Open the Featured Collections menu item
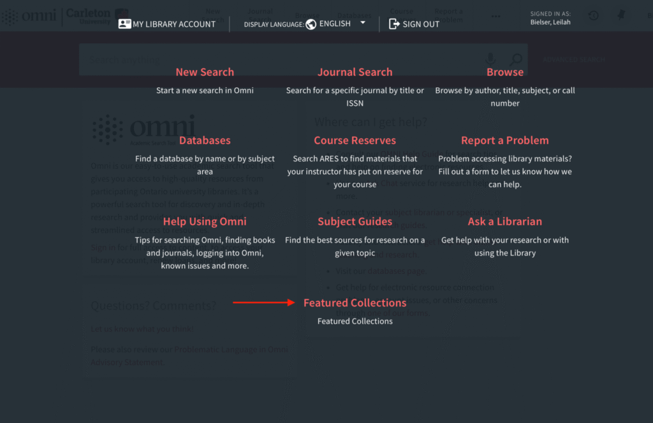653x423 pixels. coord(355,303)
